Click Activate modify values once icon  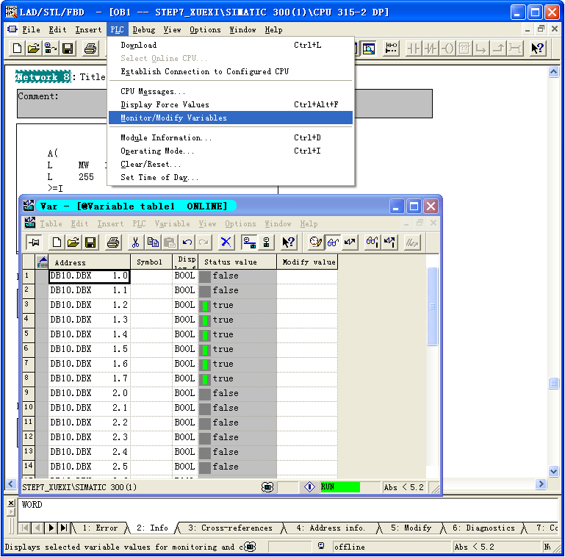pyautogui.click(x=389, y=242)
